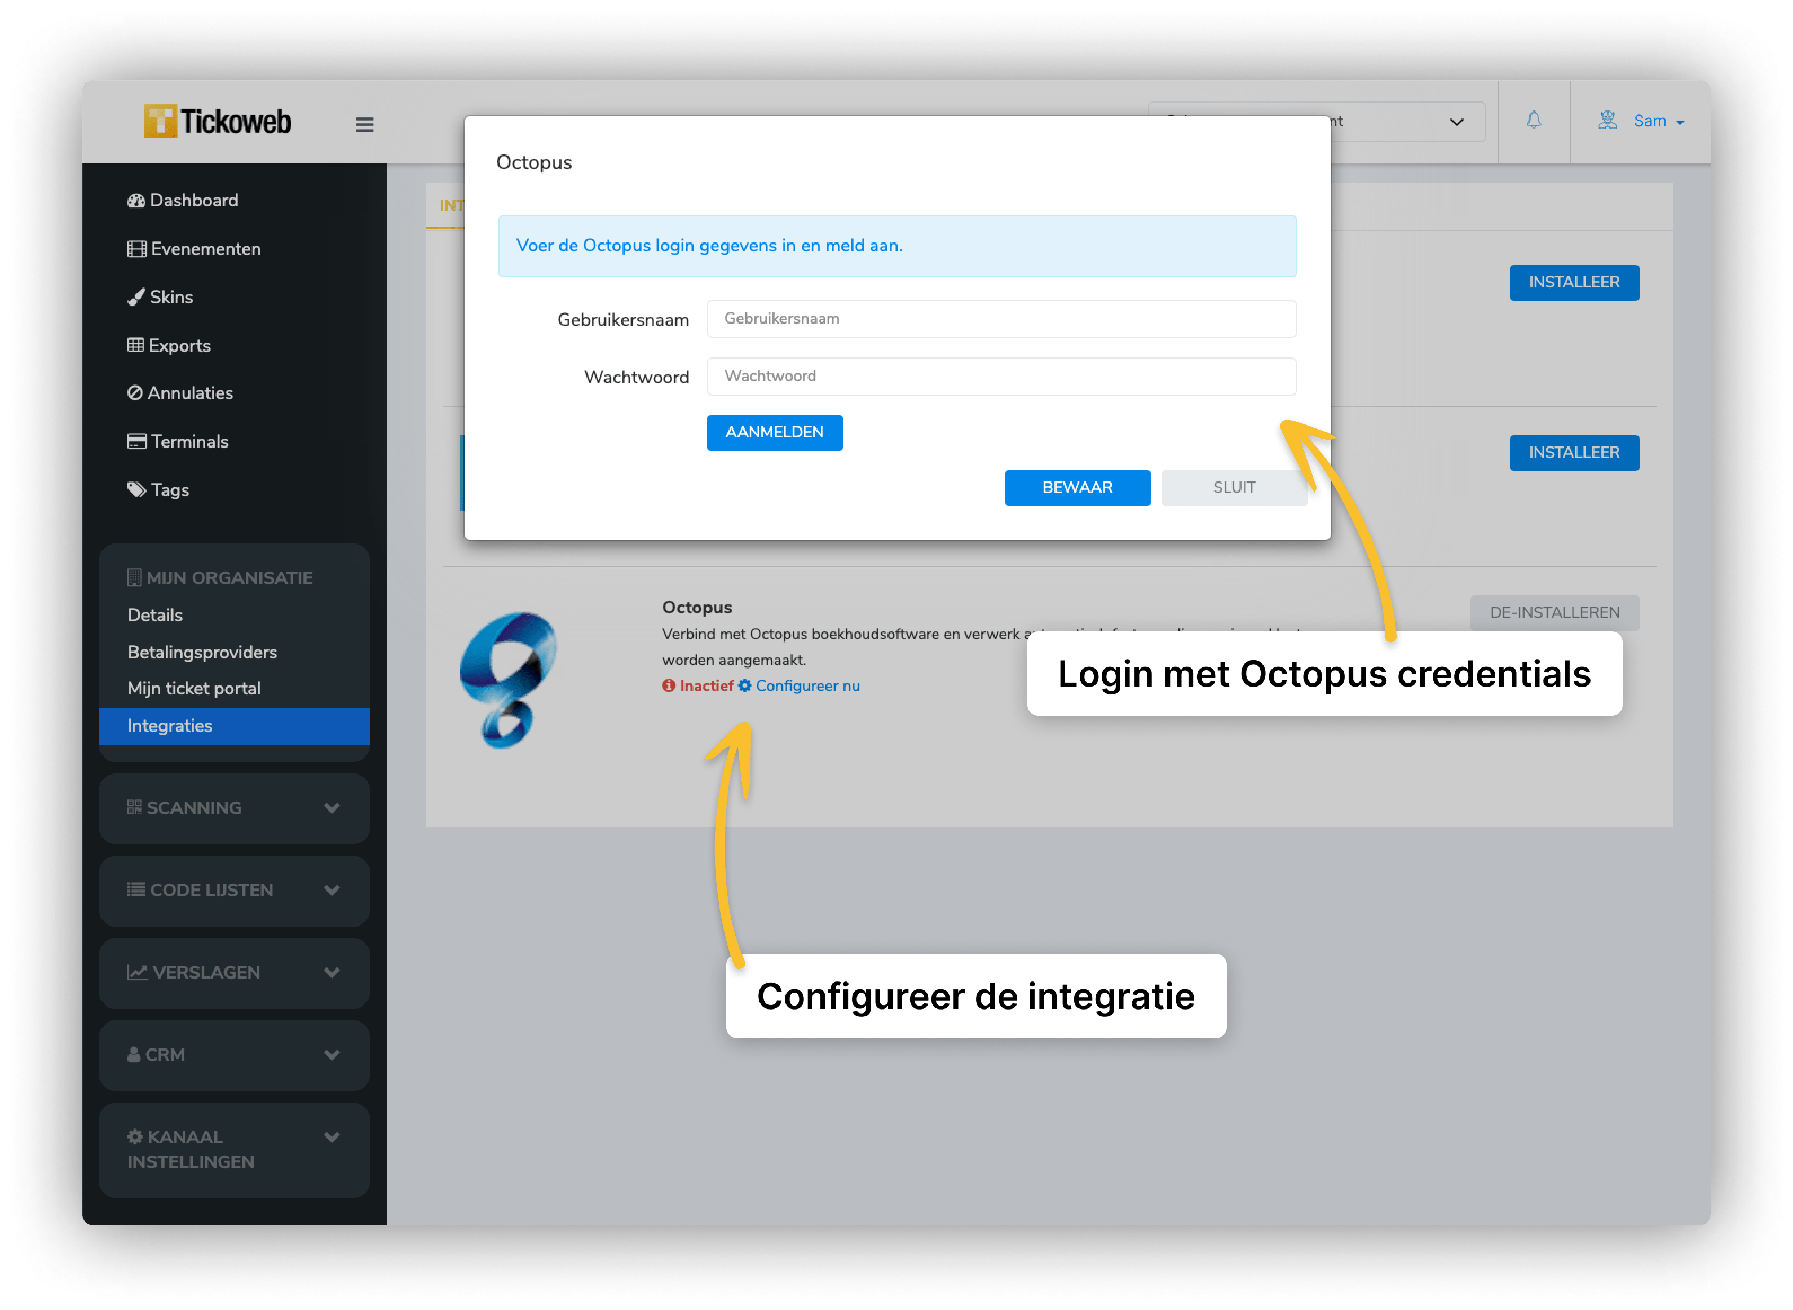This screenshot has height=1310, width=1793.
Task: Click the Exports table icon
Action: point(136,345)
